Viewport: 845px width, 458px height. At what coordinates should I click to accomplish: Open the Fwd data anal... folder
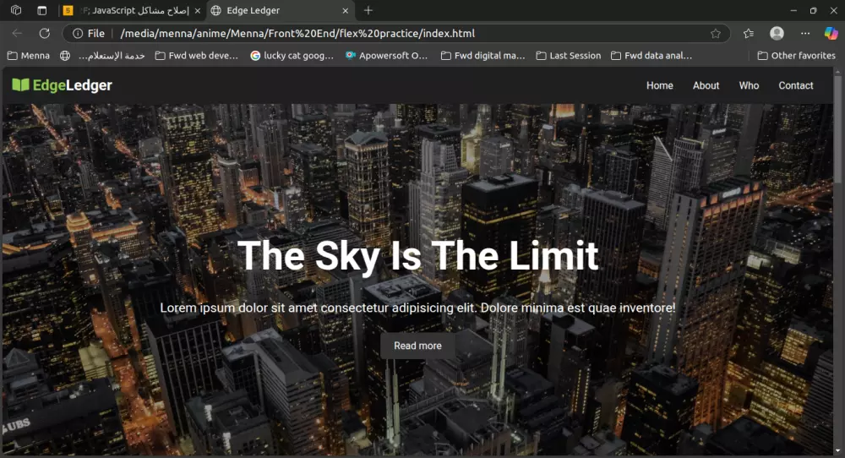(651, 56)
